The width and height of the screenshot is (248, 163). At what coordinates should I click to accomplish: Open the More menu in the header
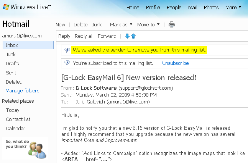(233, 7)
